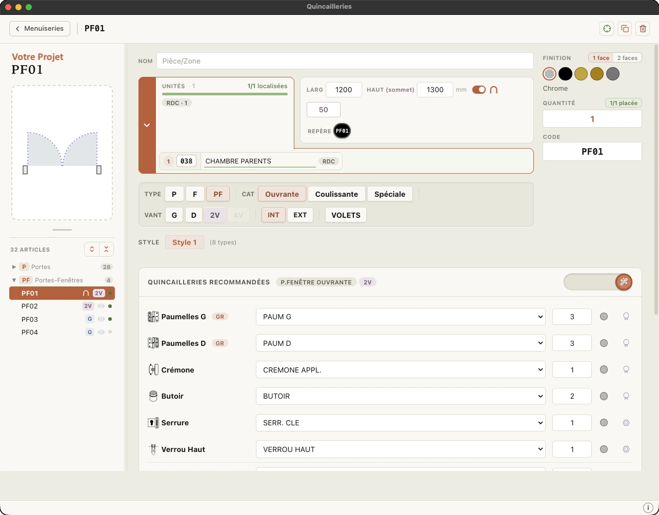Screen dimensions: 659x515
Task: Click the hexagon icon on Serrure row
Action: pyautogui.click(x=626, y=423)
